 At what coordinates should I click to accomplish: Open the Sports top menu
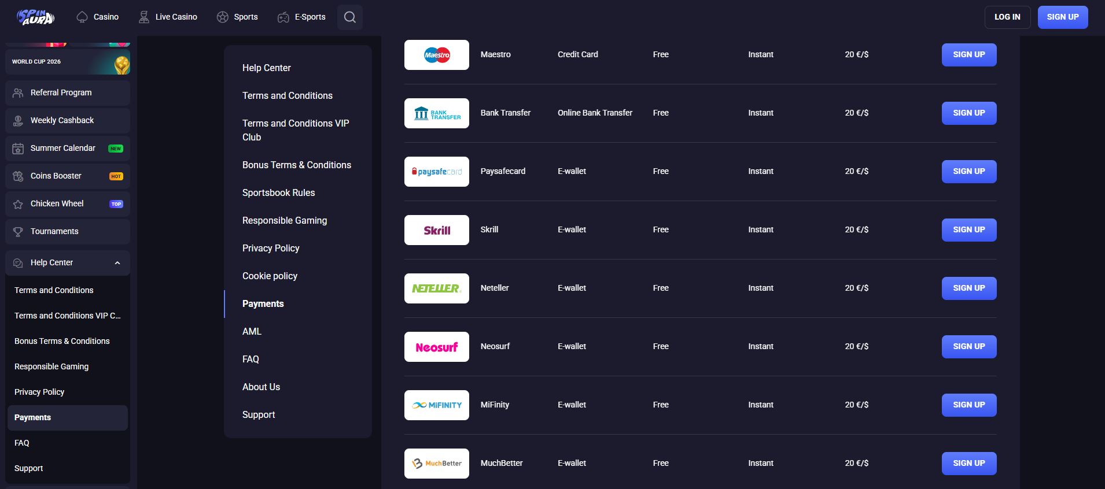(237, 17)
